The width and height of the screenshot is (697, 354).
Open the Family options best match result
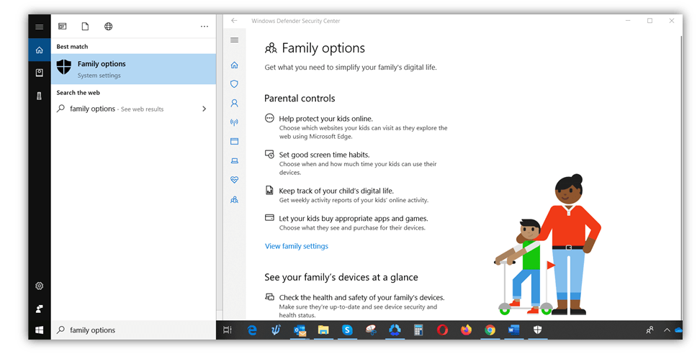click(x=134, y=69)
